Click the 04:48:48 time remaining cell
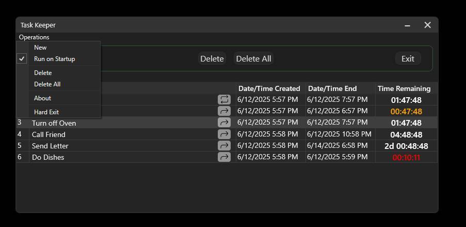Image resolution: width=466 pixels, height=227 pixels. (406, 134)
